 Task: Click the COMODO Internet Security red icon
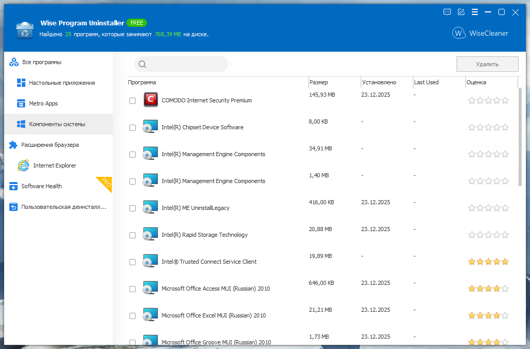pos(151,100)
